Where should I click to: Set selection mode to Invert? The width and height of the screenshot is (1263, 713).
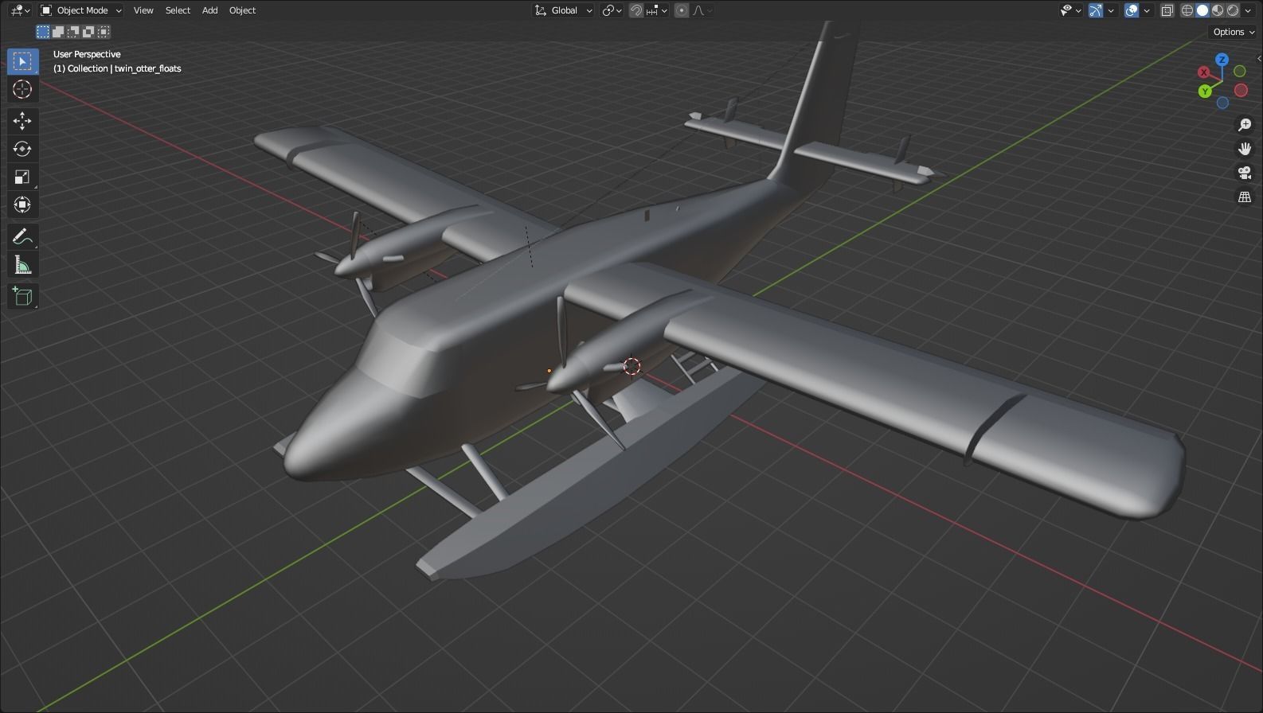88,32
